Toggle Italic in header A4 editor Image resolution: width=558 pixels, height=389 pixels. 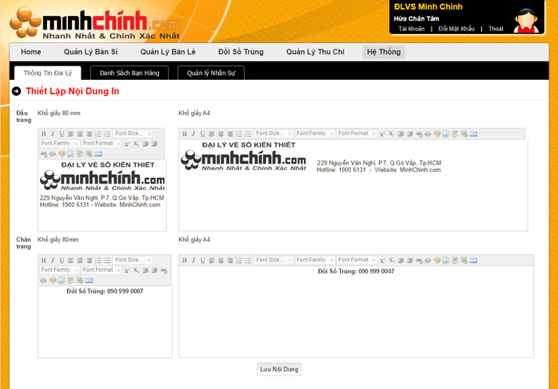193,133
